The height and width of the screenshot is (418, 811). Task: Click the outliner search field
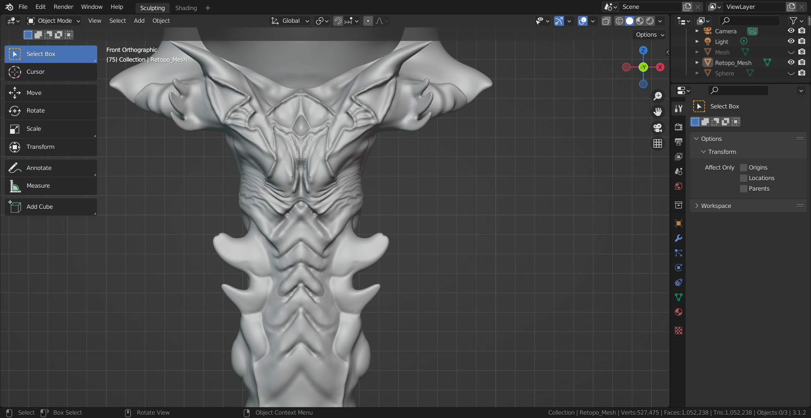(750, 21)
